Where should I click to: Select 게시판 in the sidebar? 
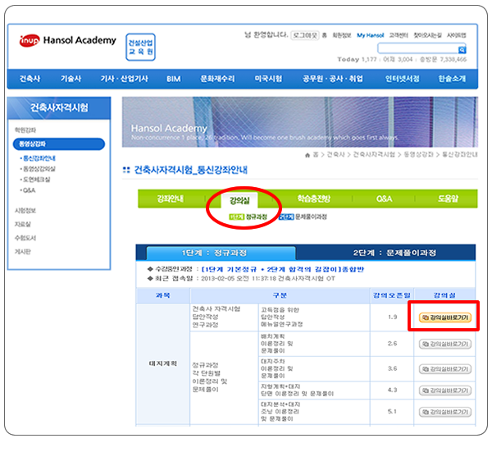(23, 252)
